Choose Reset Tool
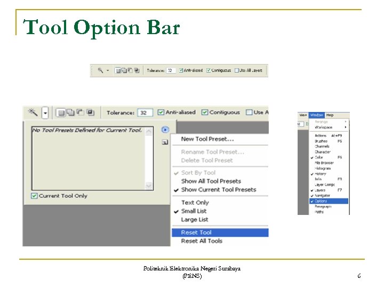The height and width of the screenshot is (288, 384). click(220, 233)
